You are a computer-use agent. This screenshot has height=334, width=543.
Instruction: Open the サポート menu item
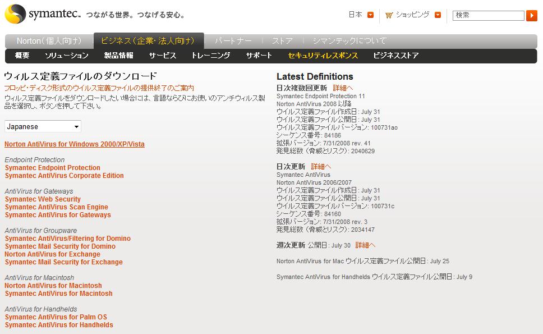click(259, 56)
